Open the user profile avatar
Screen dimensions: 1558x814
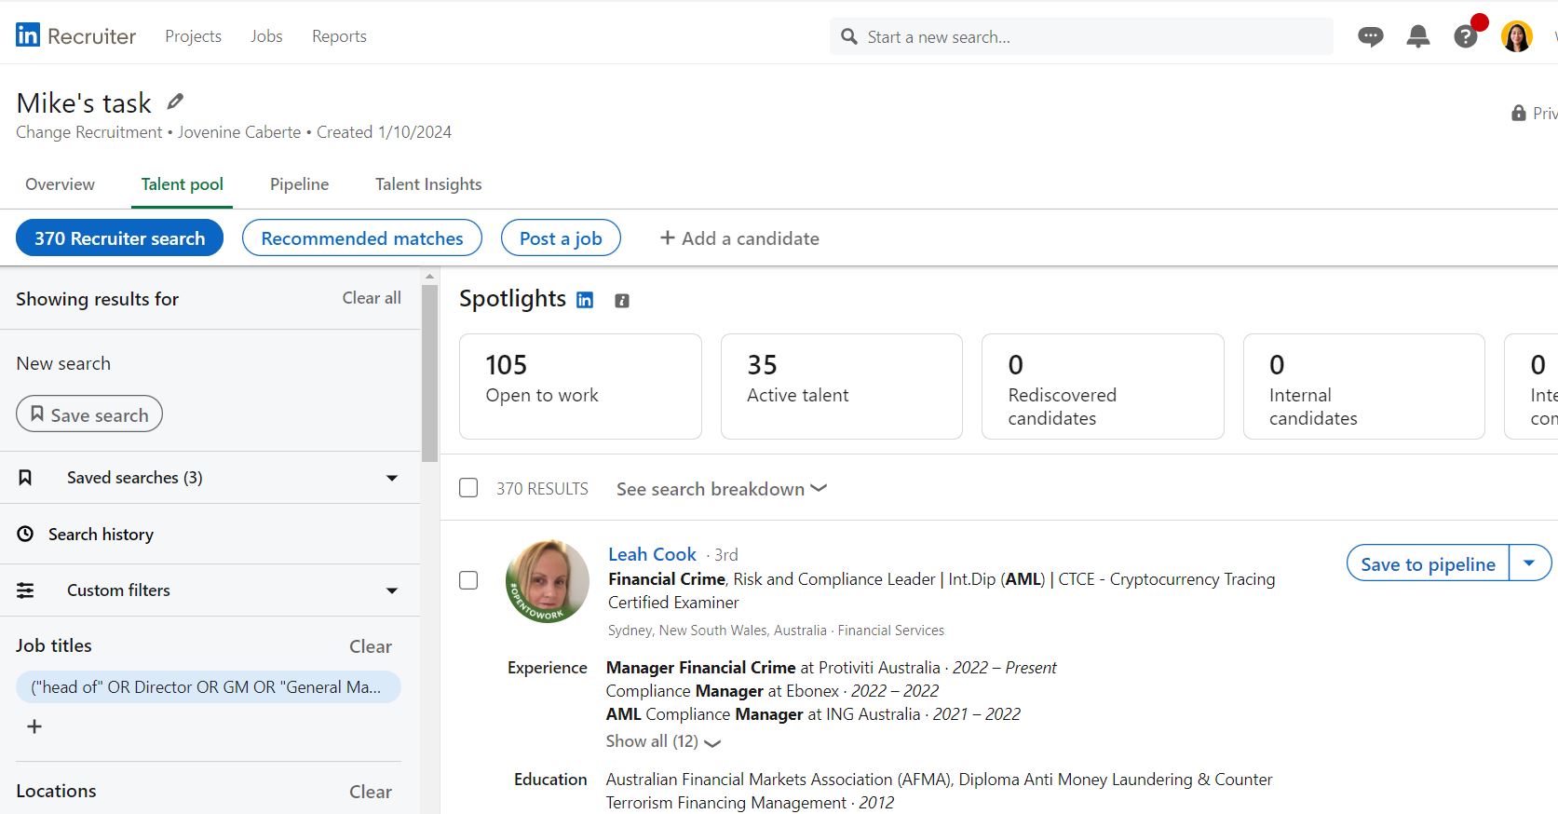pos(1516,36)
